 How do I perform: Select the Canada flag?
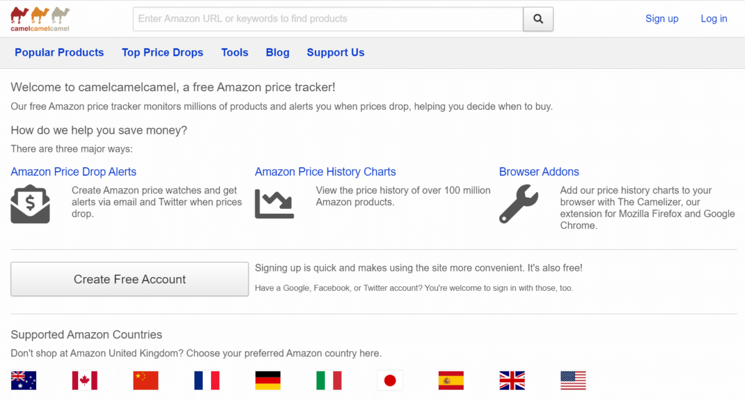point(84,381)
